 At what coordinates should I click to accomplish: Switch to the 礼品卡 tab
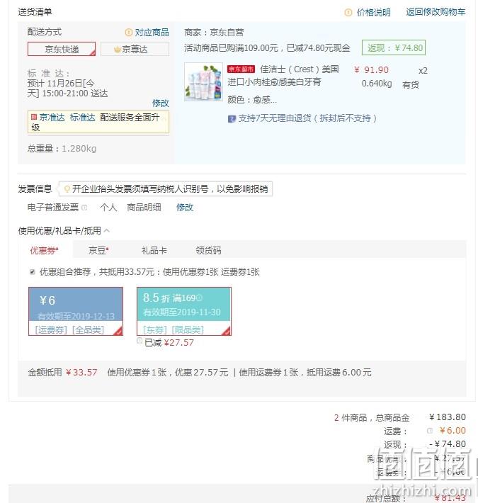[154, 250]
